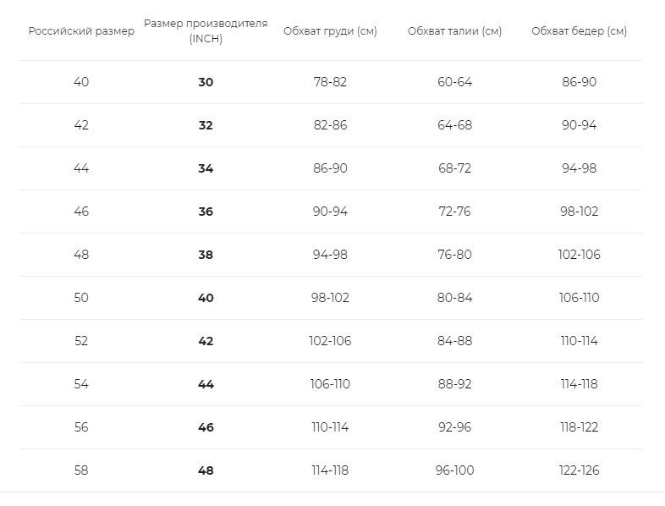
Task: Click waist measurement 92-96
Action: click(454, 427)
